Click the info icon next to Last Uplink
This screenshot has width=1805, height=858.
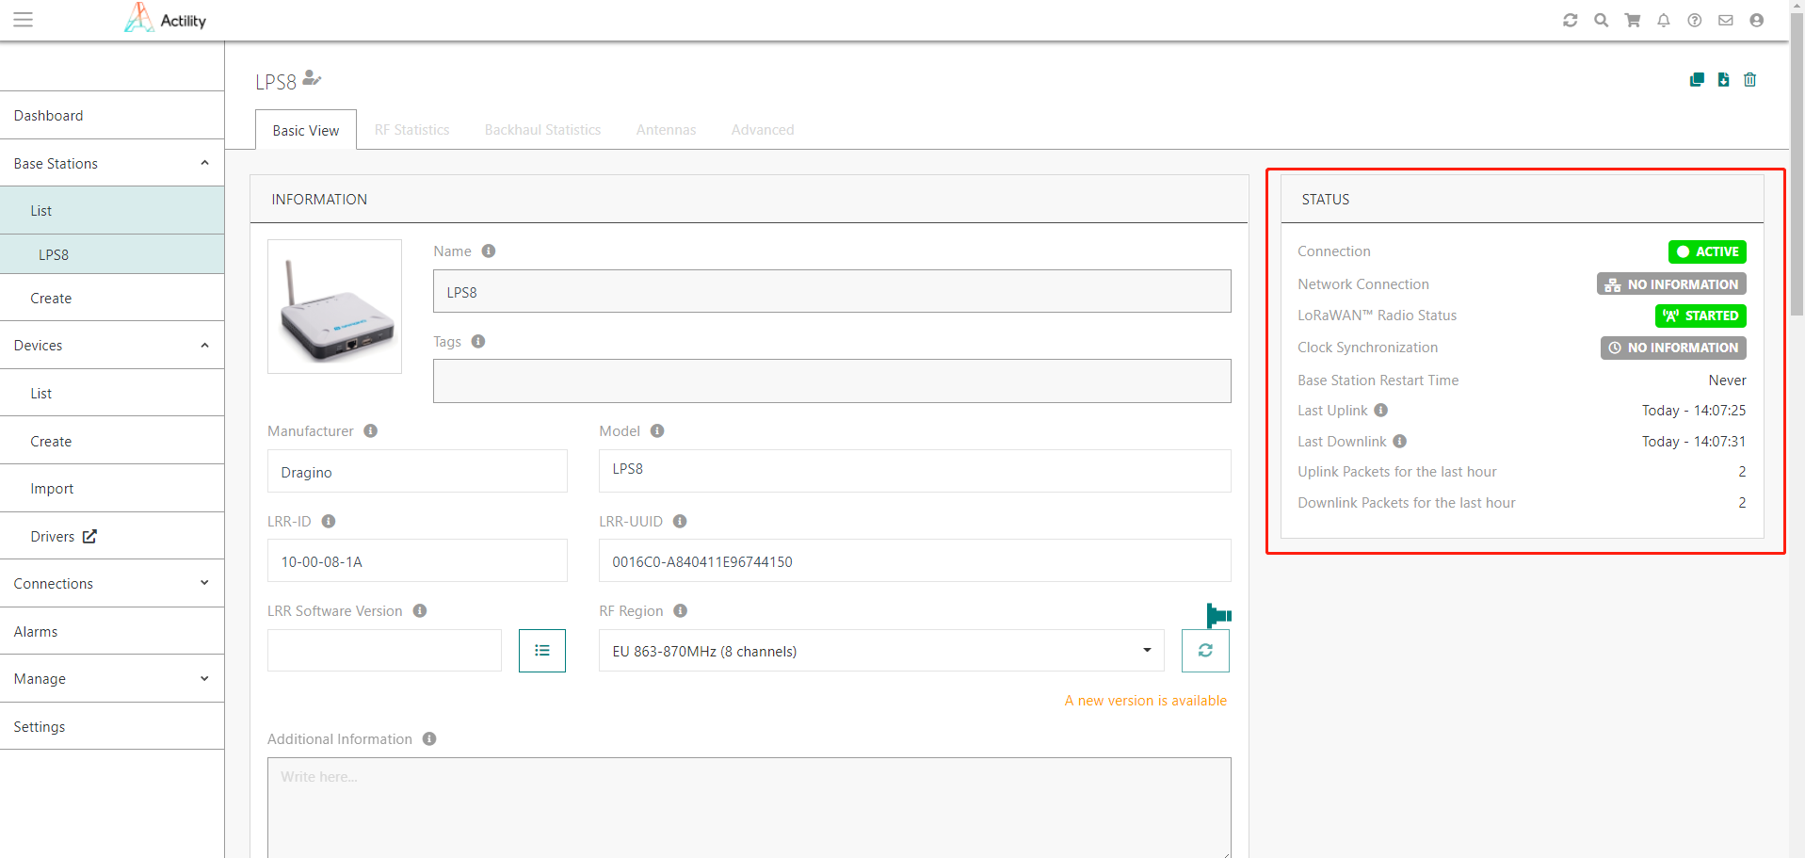pyautogui.click(x=1381, y=411)
